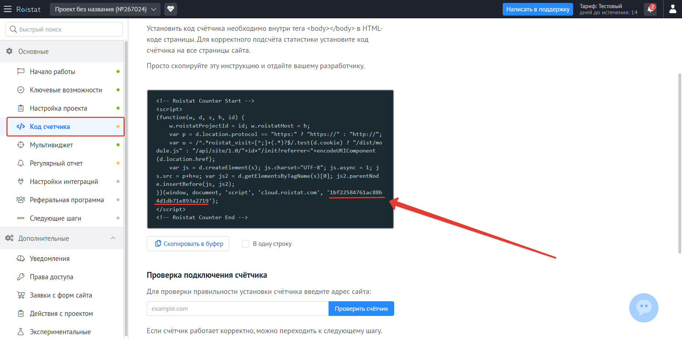Viewport: 682px width, 339px height.
Task: Click the example.com site address field
Action: point(238,309)
